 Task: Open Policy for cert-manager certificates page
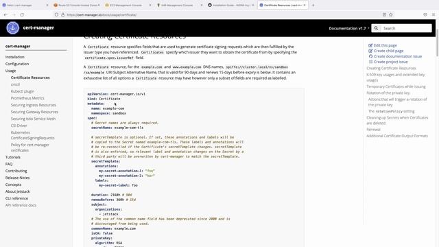tap(29, 148)
